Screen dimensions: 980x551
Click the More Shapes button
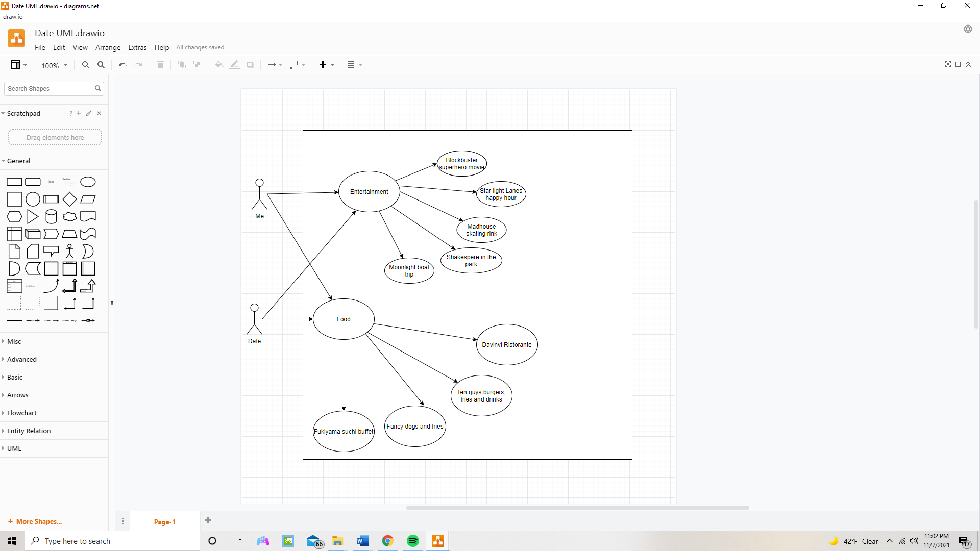[x=35, y=521]
